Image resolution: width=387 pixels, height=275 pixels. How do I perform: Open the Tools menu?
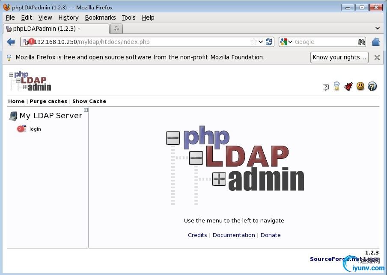[x=128, y=18]
